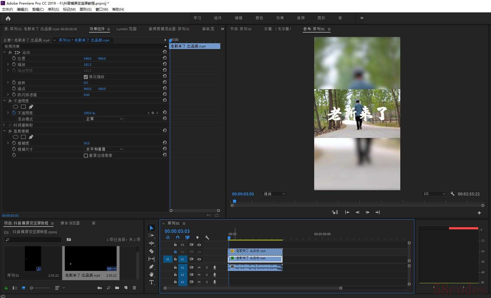The height and width of the screenshot is (298, 491).
Task: Select the Ripple Edit tool
Action: click(151, 243)
